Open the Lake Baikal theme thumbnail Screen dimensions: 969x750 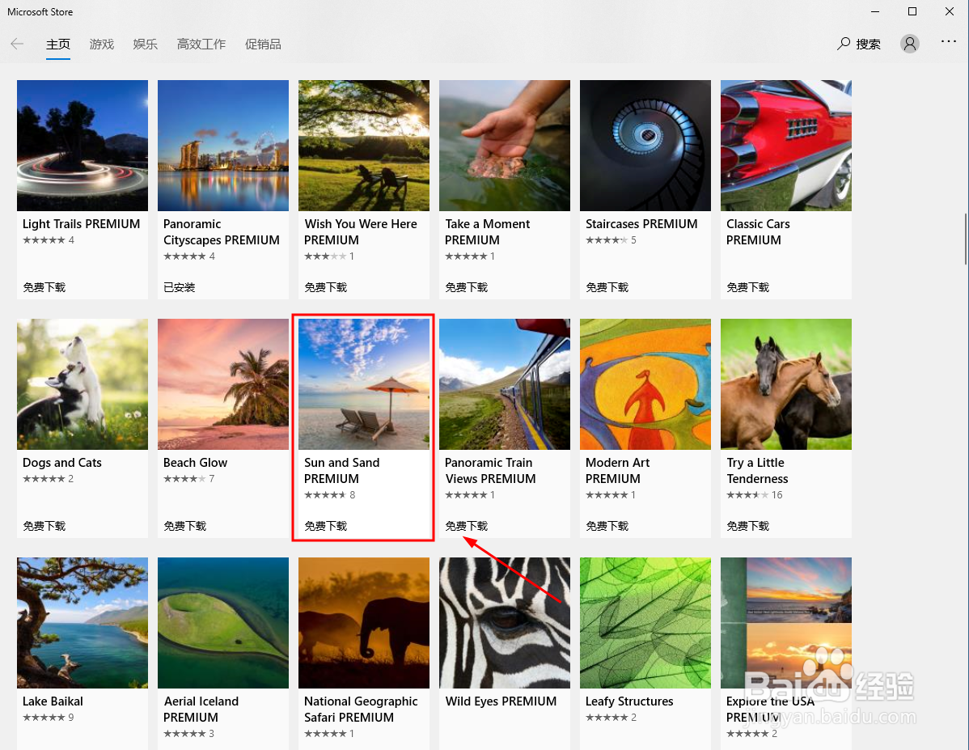(82, 622)
